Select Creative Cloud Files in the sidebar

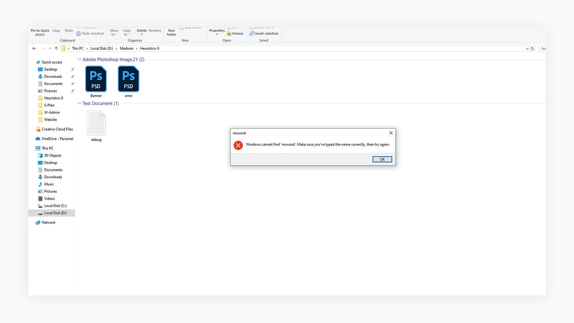coord(57,129)
